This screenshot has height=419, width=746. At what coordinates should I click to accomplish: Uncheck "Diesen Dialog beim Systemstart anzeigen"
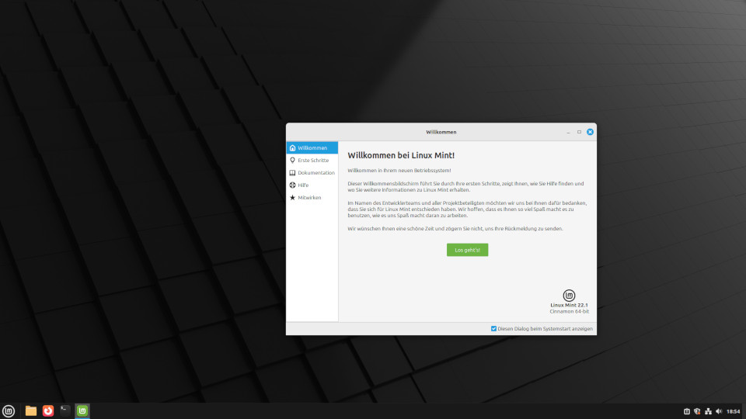pos(494,329)
